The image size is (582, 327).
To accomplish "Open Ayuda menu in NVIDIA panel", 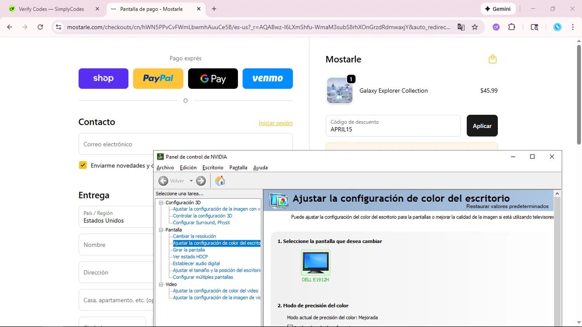I will pos(260,168).
